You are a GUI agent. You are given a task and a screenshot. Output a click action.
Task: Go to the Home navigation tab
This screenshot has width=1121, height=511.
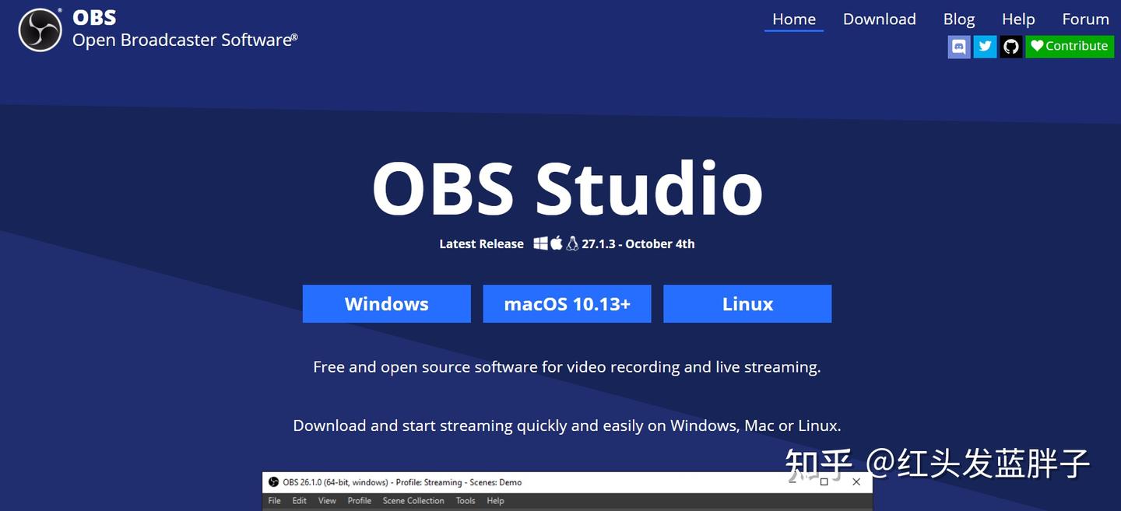pyautogui.click(x=793, y=19)
